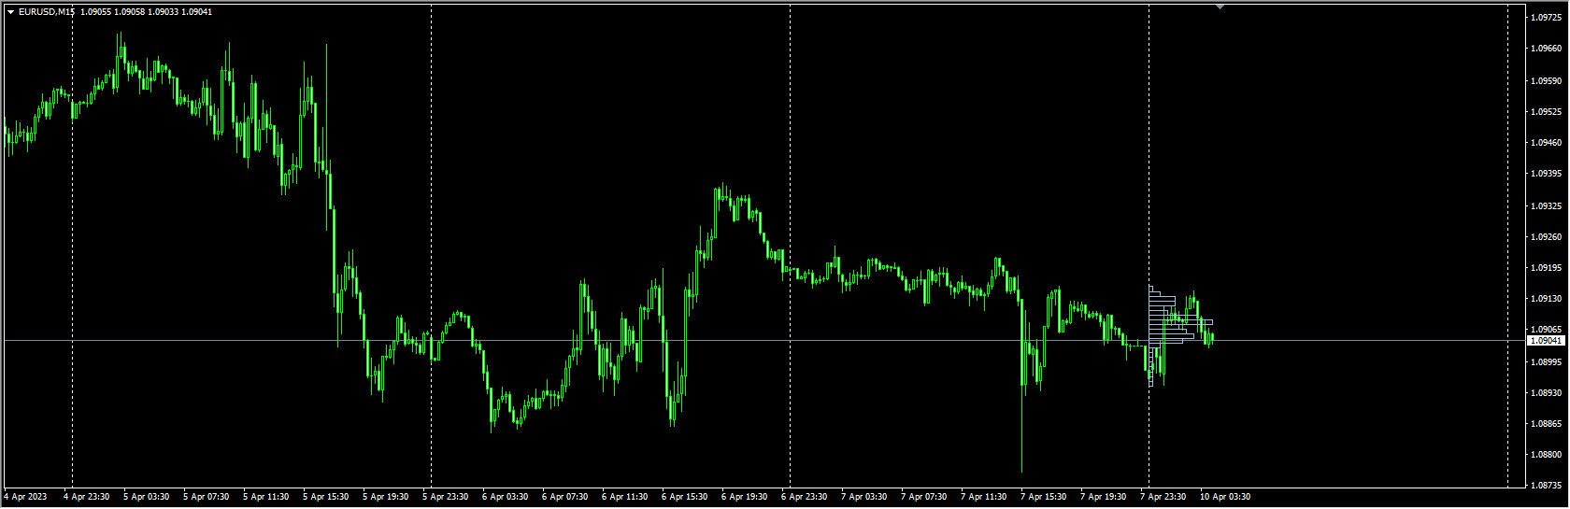Click the 1.08800 price axis label
The image size is (1570, 509).
1548,455
